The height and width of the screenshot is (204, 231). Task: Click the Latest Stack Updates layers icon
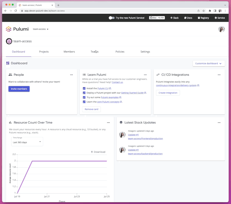coord(121,122)
